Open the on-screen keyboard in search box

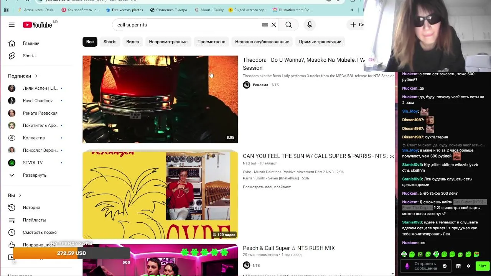[x=265, y=25]
